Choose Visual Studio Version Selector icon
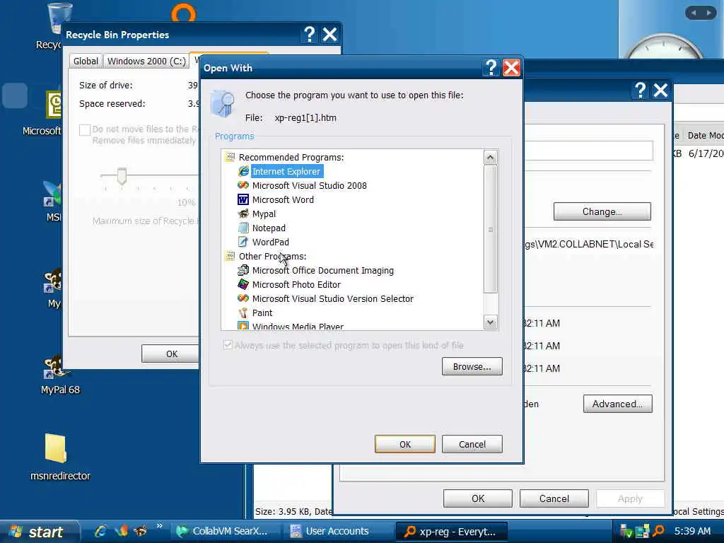 click(x=243, y=298)
